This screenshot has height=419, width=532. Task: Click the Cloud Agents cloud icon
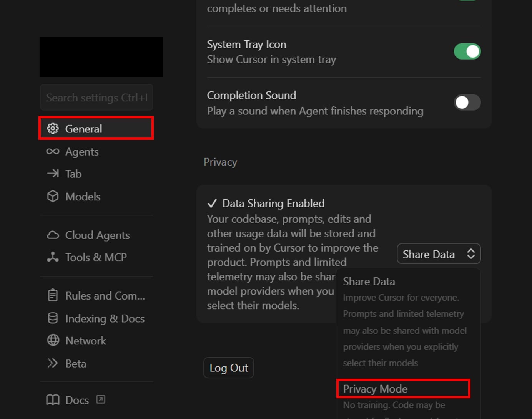(53, 235)
